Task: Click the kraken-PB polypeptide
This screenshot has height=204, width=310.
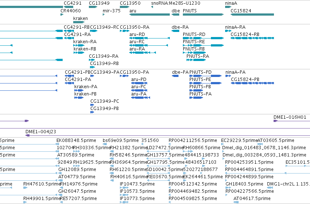Action: (79, 98)
